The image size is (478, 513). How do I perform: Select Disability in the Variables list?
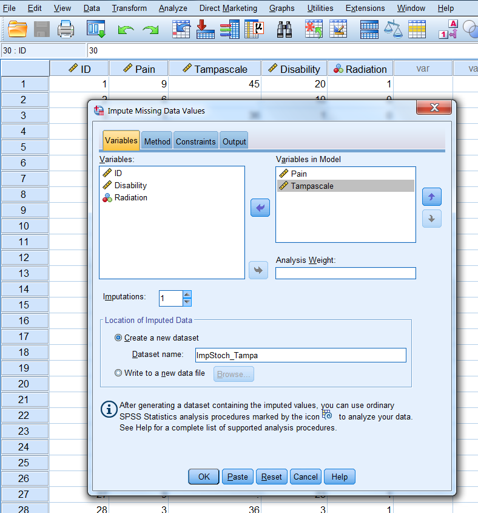[130, 185]
